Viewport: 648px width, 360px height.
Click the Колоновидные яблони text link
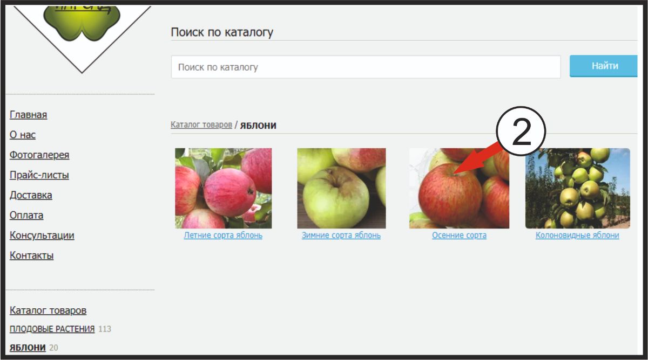[x=577, y=236]
